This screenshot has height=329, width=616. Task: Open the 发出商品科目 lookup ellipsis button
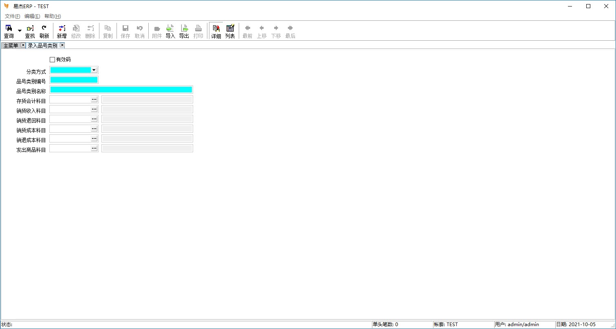(x=94, y=148)
